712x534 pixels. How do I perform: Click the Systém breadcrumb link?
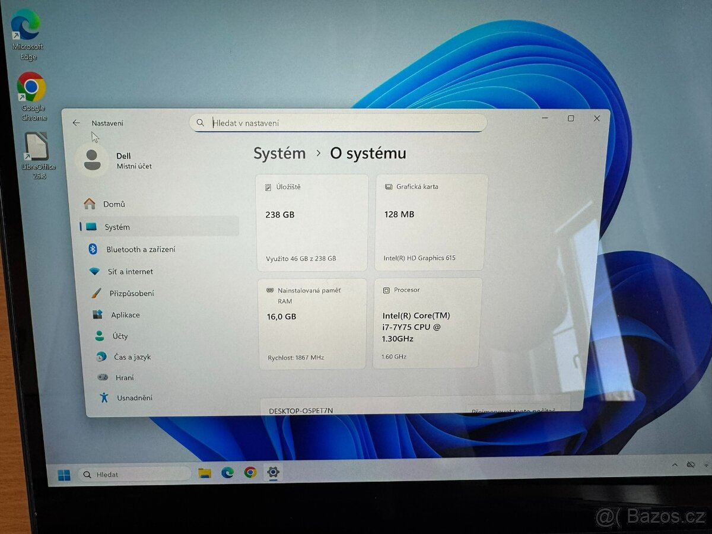pos(279,153)
